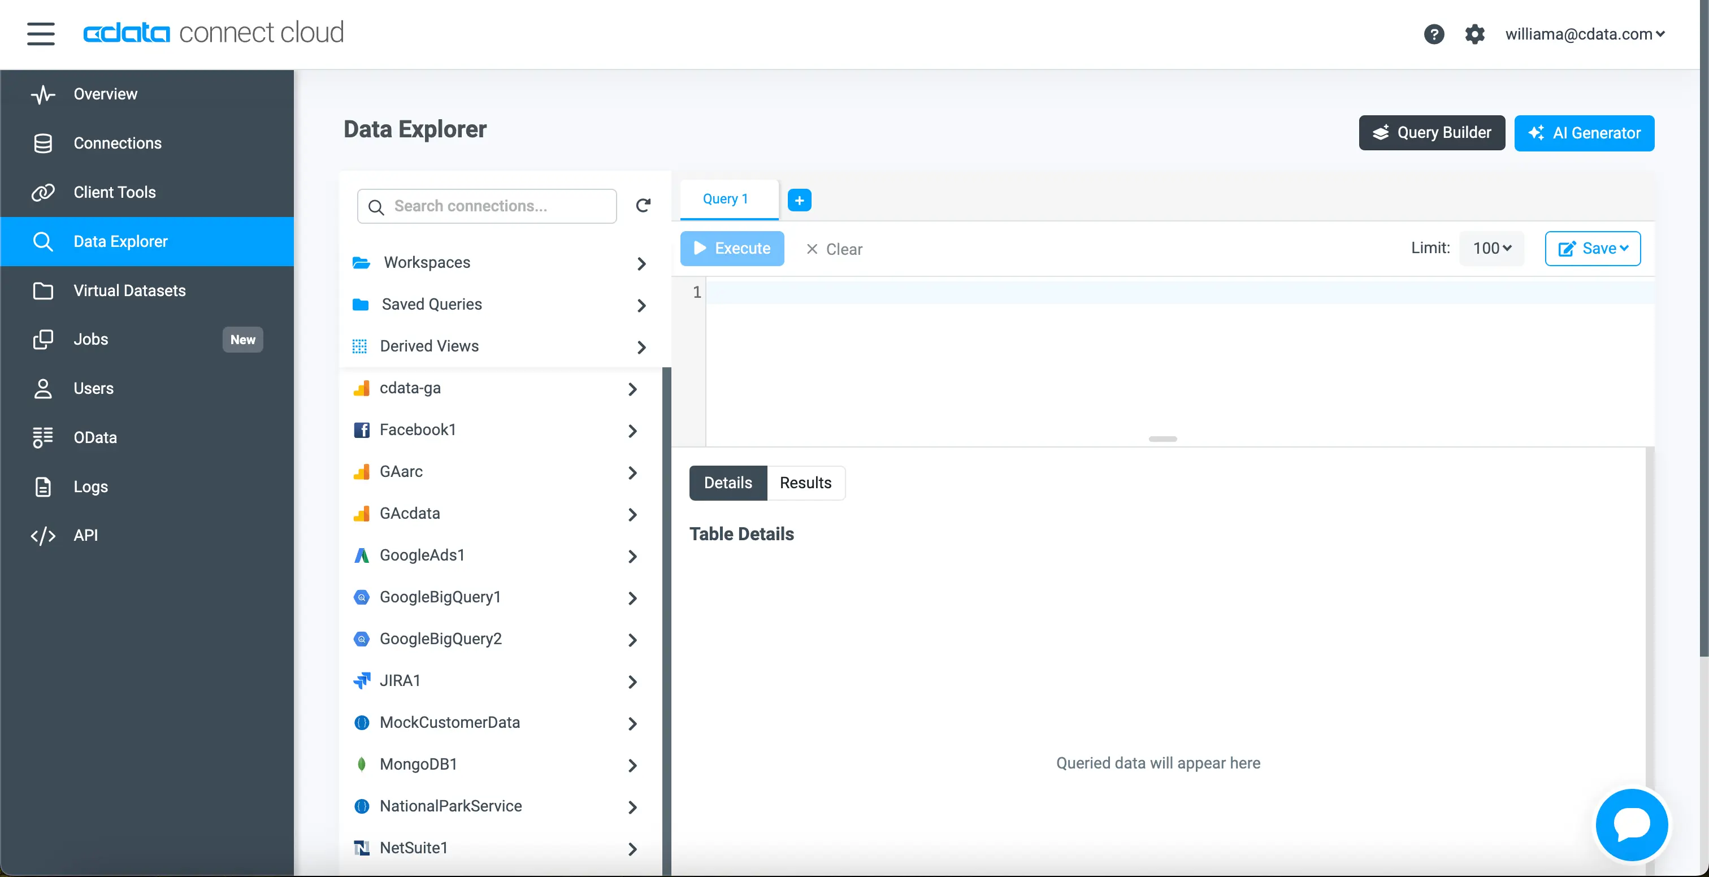Expand the MongoDB1 connection
This screenshot has width=1709, height=877.
point(632,765)
